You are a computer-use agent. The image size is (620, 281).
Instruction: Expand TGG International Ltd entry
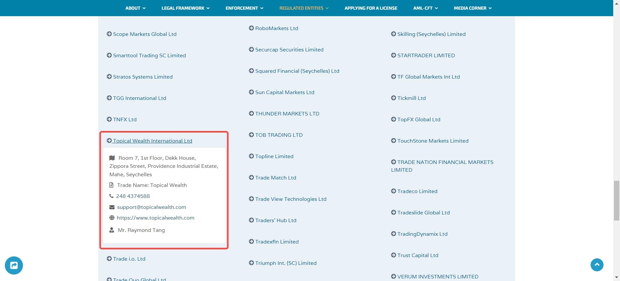point(136,98)
